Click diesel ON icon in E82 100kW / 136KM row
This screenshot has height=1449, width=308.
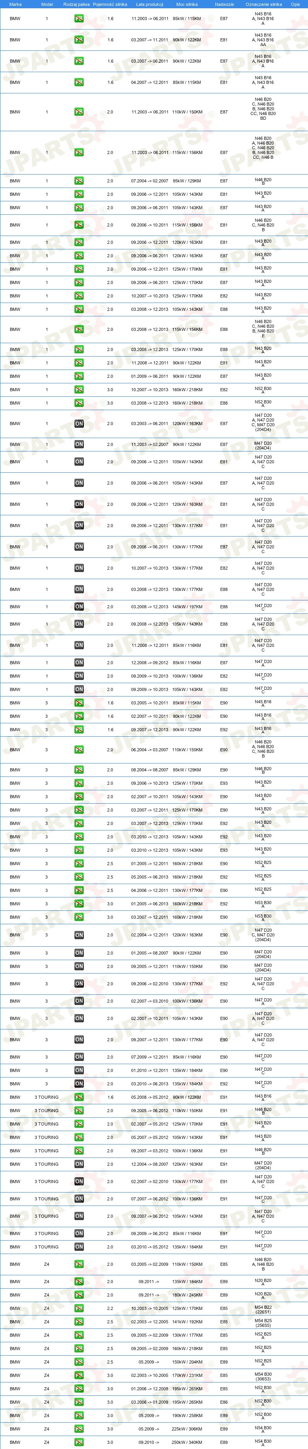[79, 676]
